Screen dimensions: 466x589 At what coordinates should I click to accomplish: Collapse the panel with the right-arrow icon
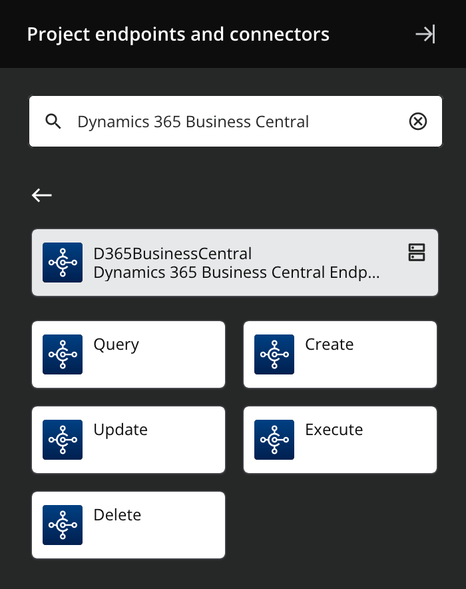point(426,34)
